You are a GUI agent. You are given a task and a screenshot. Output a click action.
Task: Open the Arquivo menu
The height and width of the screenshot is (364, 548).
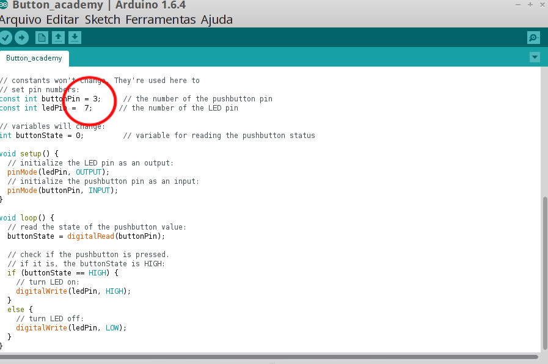point(20,20)
